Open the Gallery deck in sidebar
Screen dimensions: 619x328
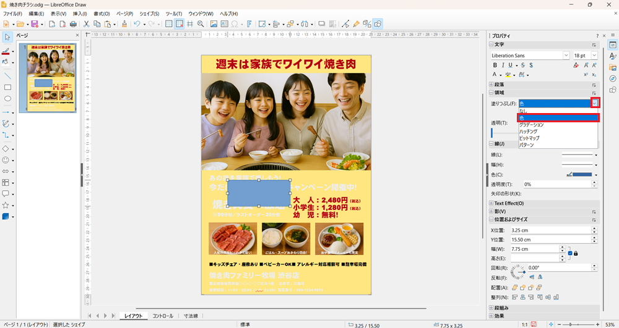point(613,67)
